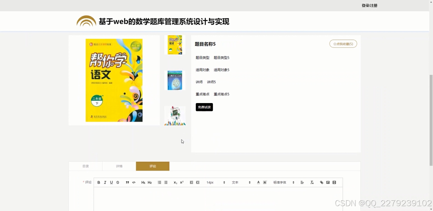
Task: Apply italic formatting in the comment editor
Action: point(105,182)
